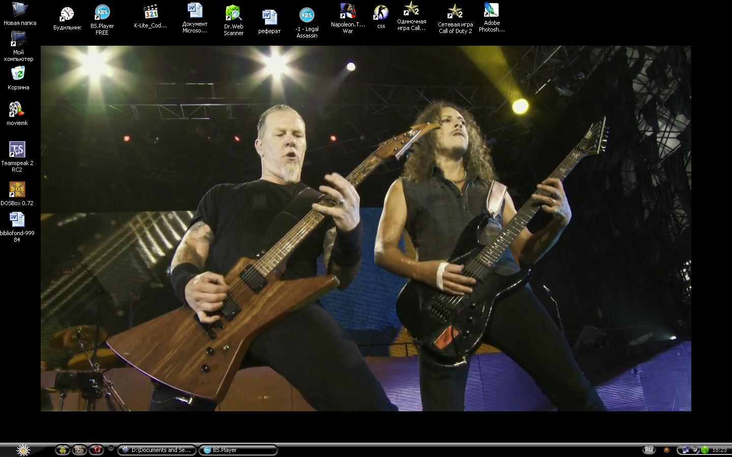Select the css game shortcut

381,13
